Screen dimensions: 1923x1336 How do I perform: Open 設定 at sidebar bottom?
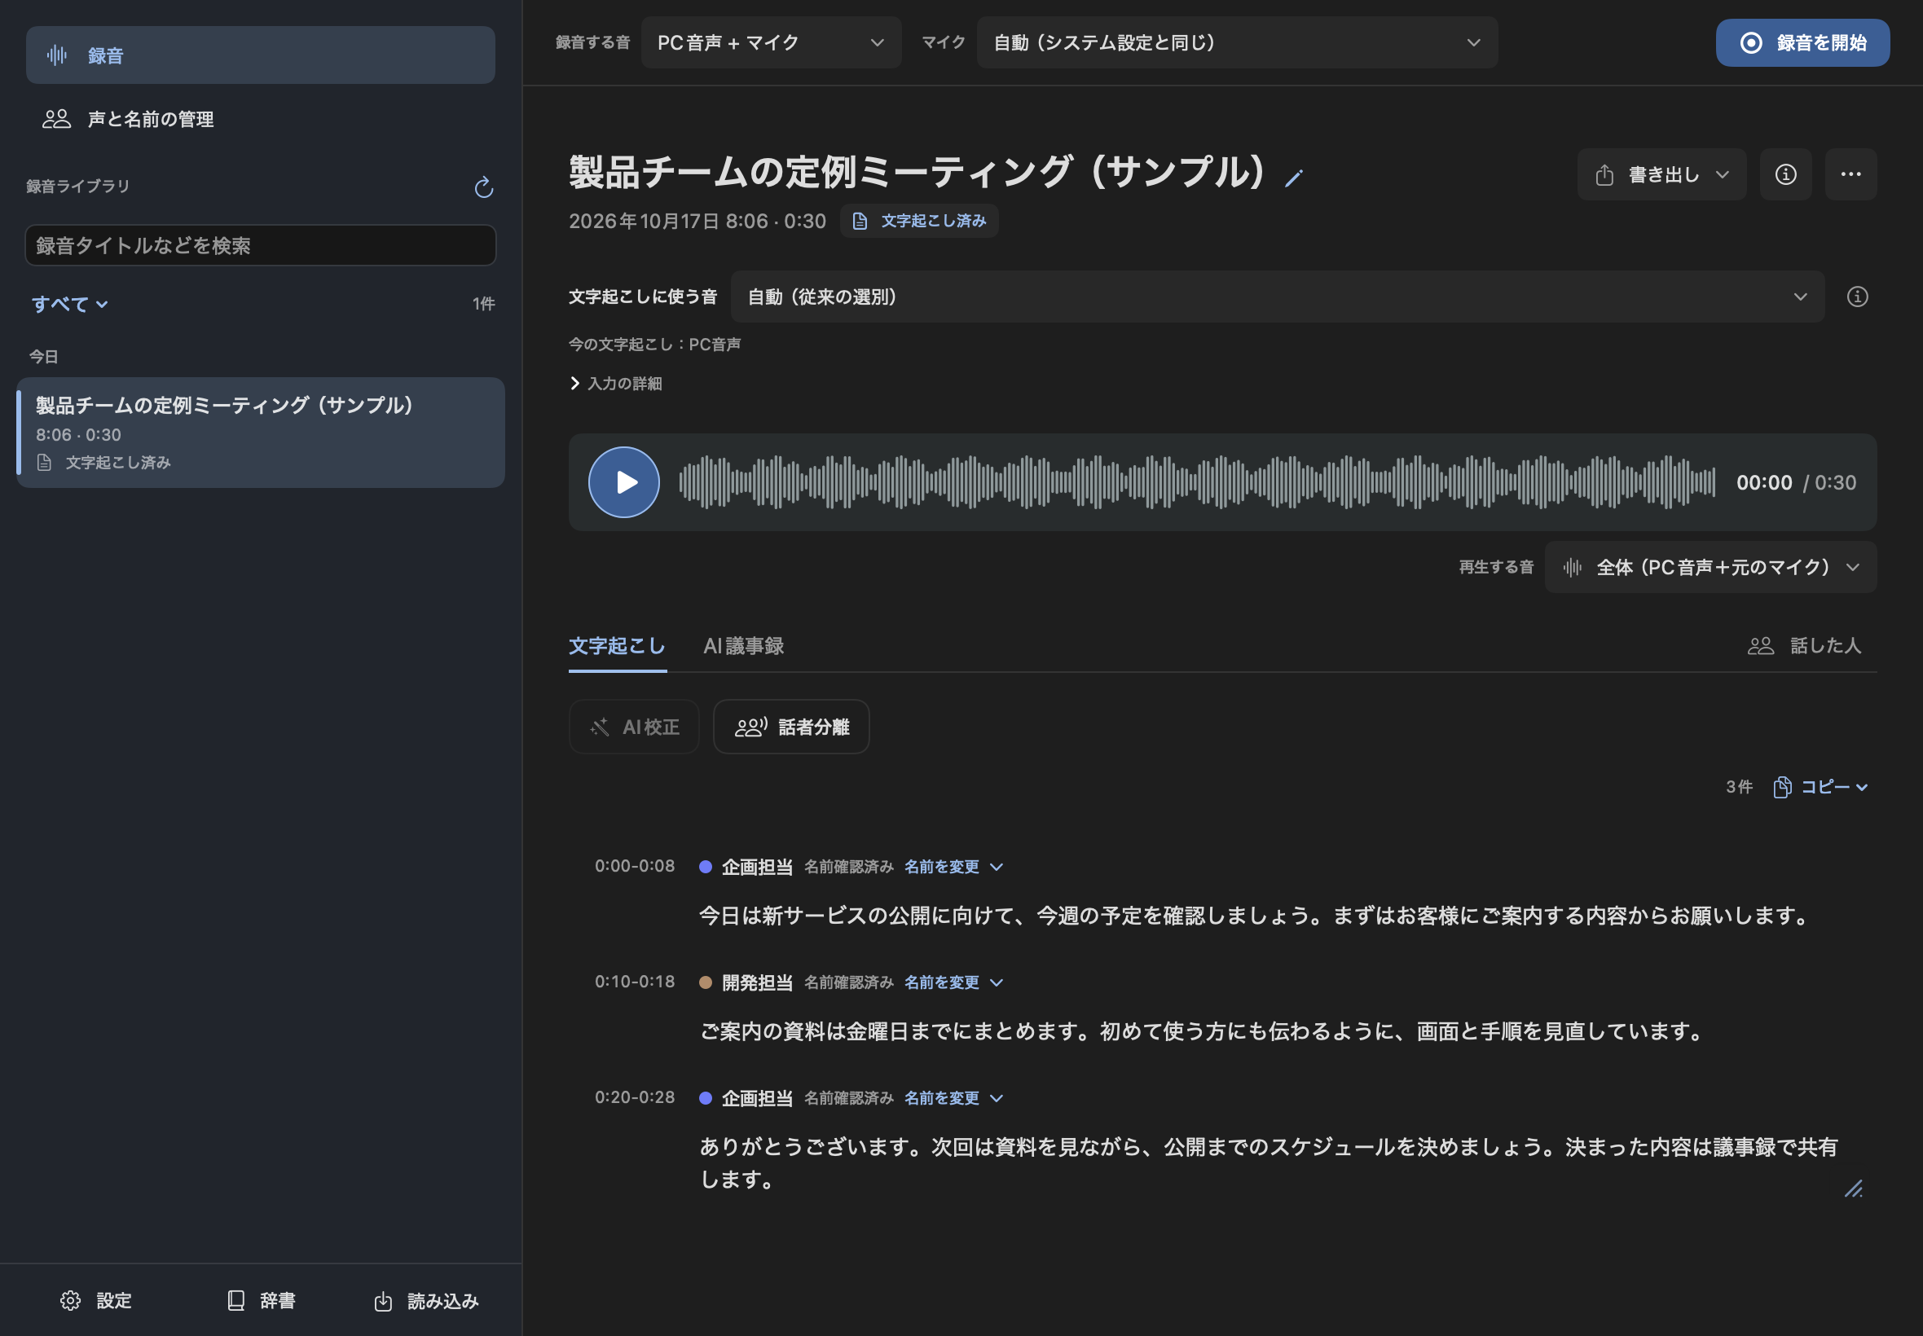click(96, 1300)
